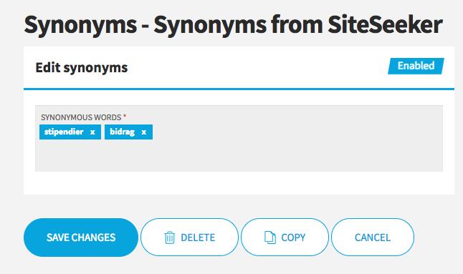Click the trash can icon in Delete
This screenshot has width=463, height=274.
click(x=169, y=238)
